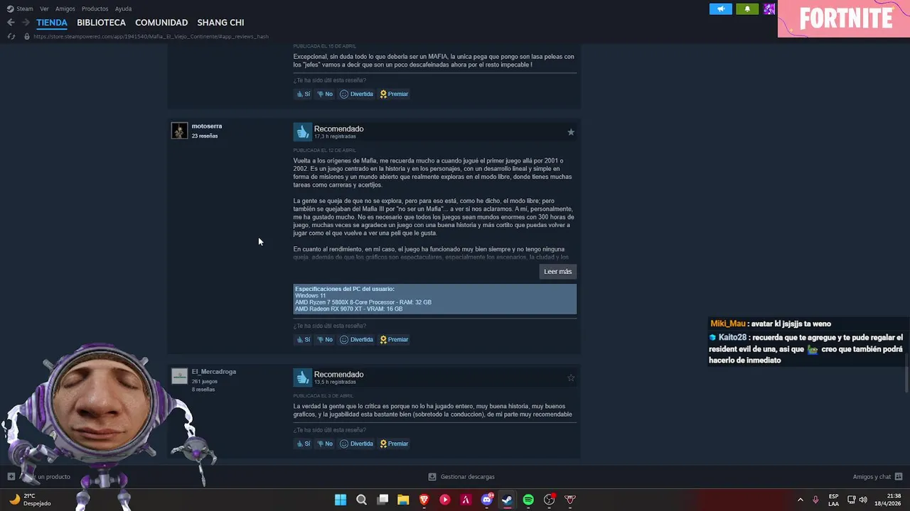Go forward with the right navigation arrow
The image size is (910, 511).
[x=26, y=23]
